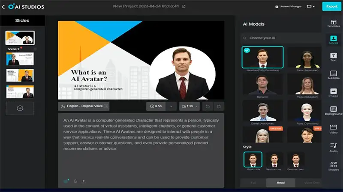
Task: Choose the first Gesture style thumbnail
Action: tap(274, 160)
